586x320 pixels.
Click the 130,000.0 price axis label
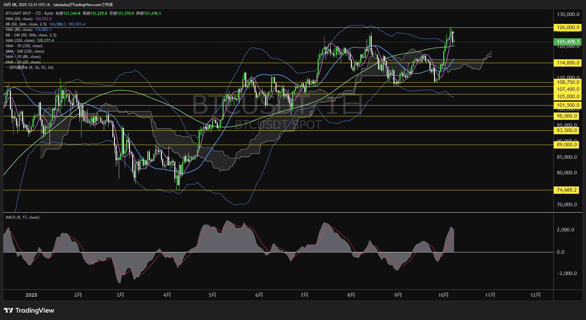pos(568,14)
